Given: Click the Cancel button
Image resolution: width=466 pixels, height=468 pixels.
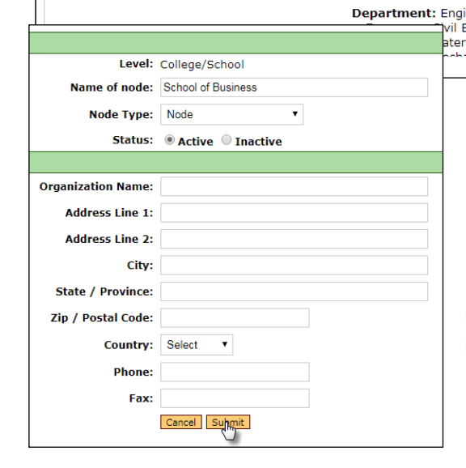Looking at the screenshot, I should click(x=181, y=422).
